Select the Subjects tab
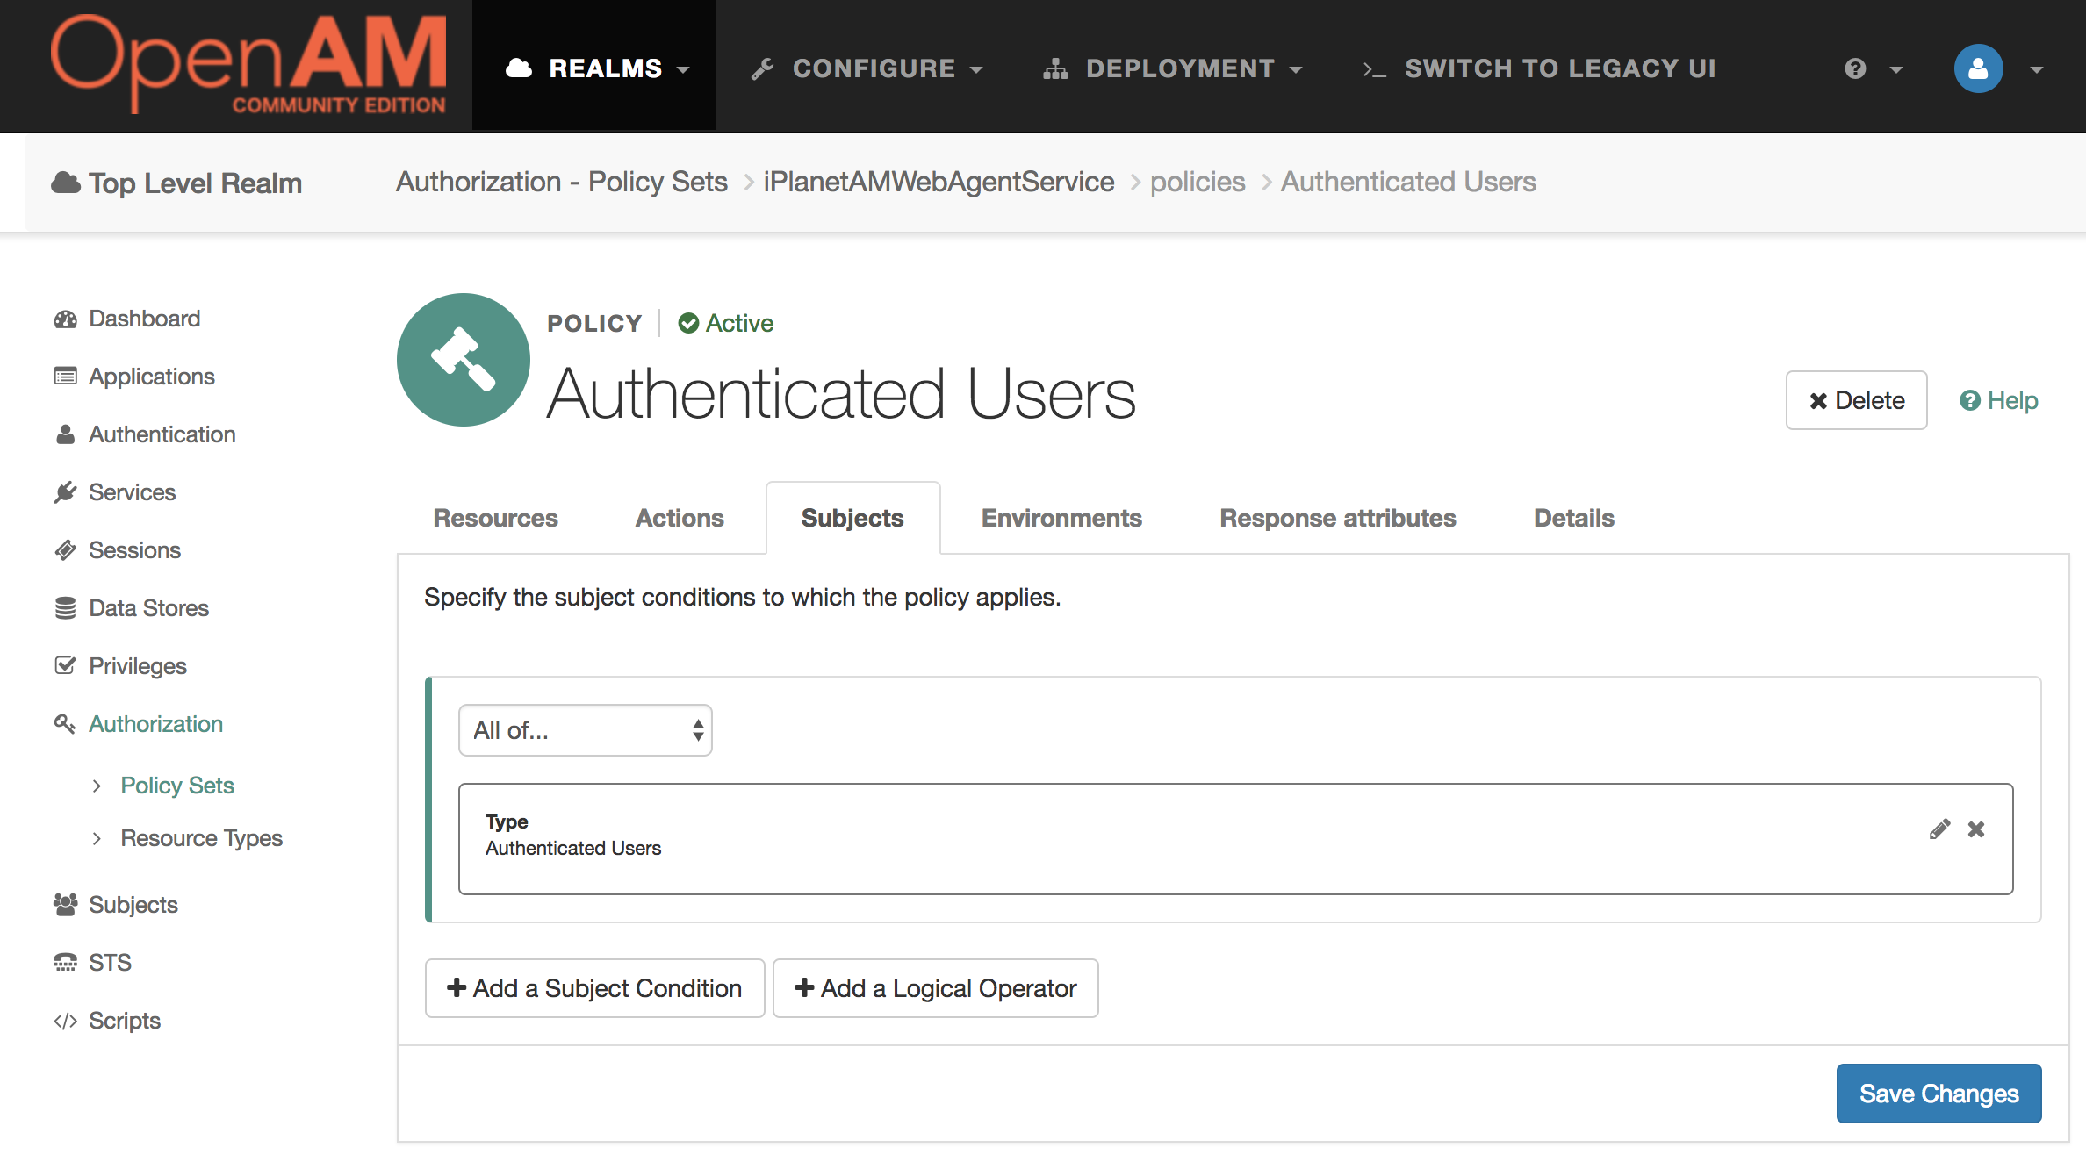Viewport: 2086px width, 1155px height. (852, 516)
